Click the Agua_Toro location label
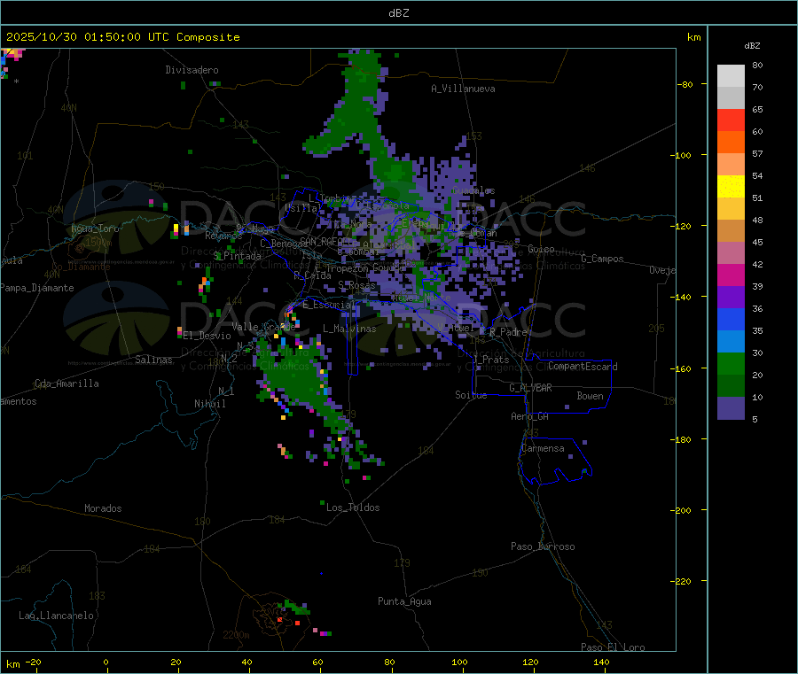798x674 pixels. coord(95,229)
